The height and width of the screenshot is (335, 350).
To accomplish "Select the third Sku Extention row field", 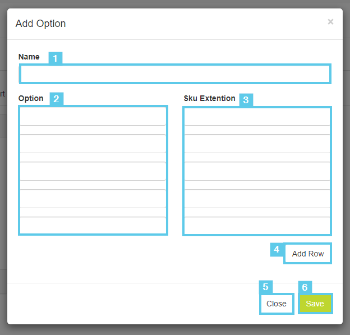I will (257, 171).
